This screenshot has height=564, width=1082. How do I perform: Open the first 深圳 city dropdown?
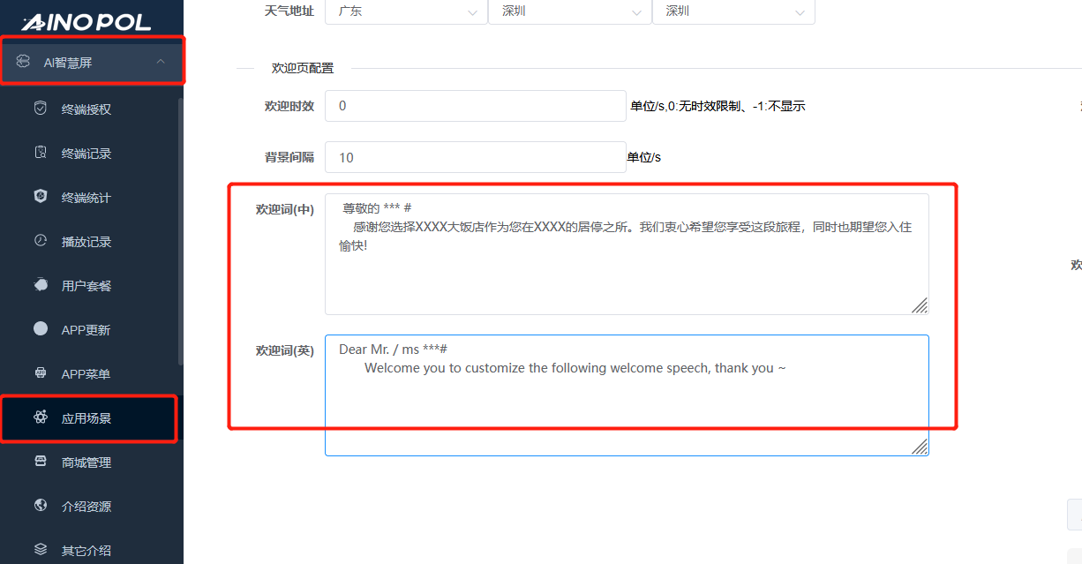[569, 11]
